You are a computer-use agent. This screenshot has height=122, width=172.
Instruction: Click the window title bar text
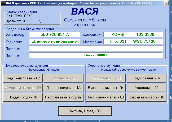pos(79,3)
